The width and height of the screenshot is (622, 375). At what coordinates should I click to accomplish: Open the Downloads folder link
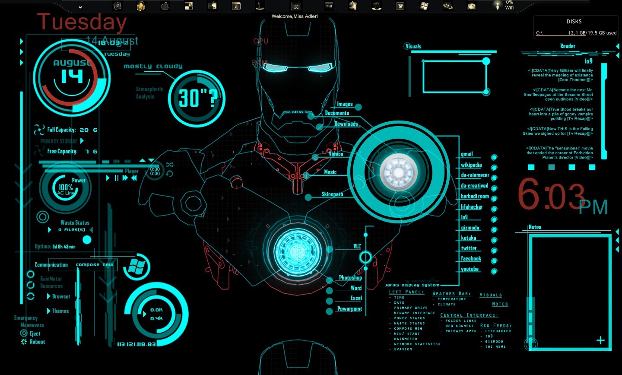(346, 124)
